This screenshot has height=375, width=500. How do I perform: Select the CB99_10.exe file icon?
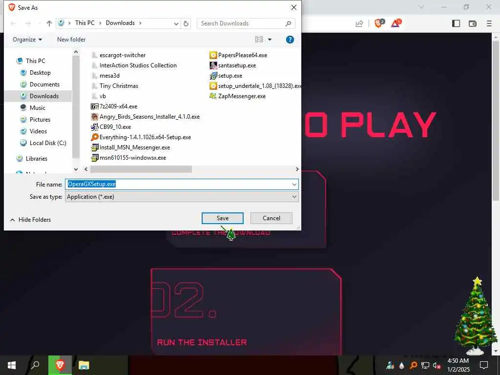[x=94, y=127]
